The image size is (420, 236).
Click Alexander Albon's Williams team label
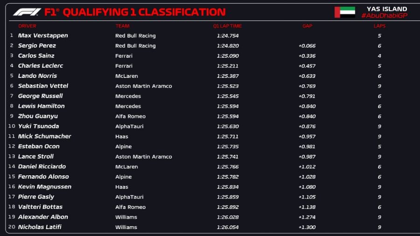pos(126,217)
